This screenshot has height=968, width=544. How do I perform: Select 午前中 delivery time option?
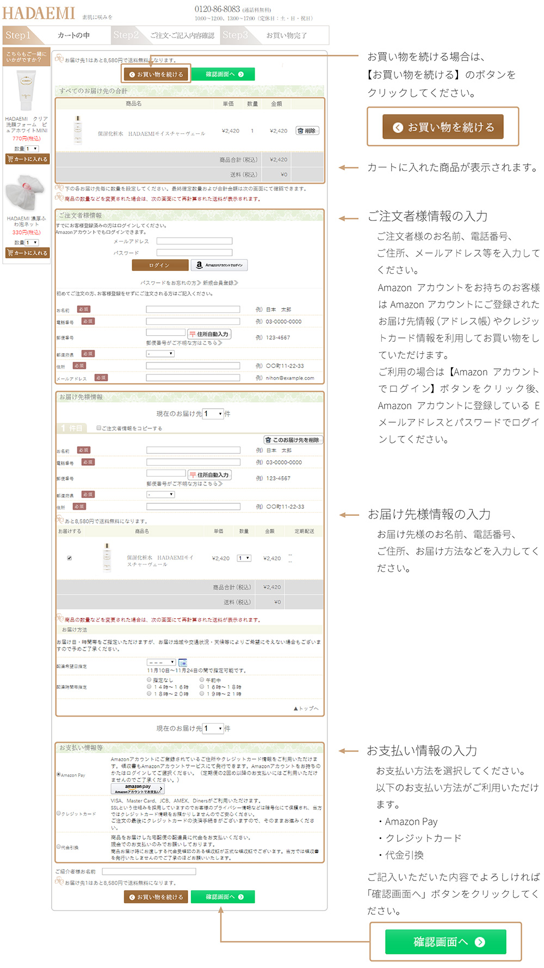click(x=202, y=680)
